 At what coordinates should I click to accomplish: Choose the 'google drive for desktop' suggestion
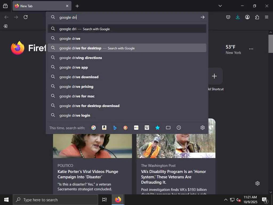[127, 48]
